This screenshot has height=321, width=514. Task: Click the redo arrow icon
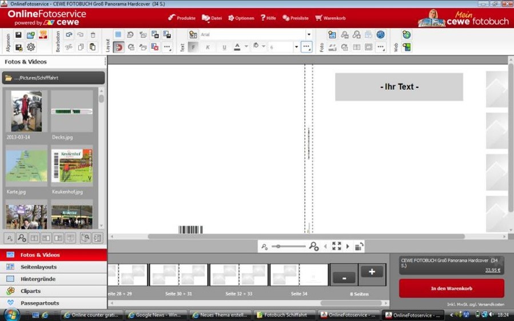point(81,35)
